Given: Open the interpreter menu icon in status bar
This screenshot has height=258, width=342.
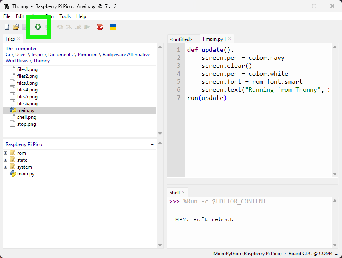Looking at the screenshot, I should tap(336, 254).
